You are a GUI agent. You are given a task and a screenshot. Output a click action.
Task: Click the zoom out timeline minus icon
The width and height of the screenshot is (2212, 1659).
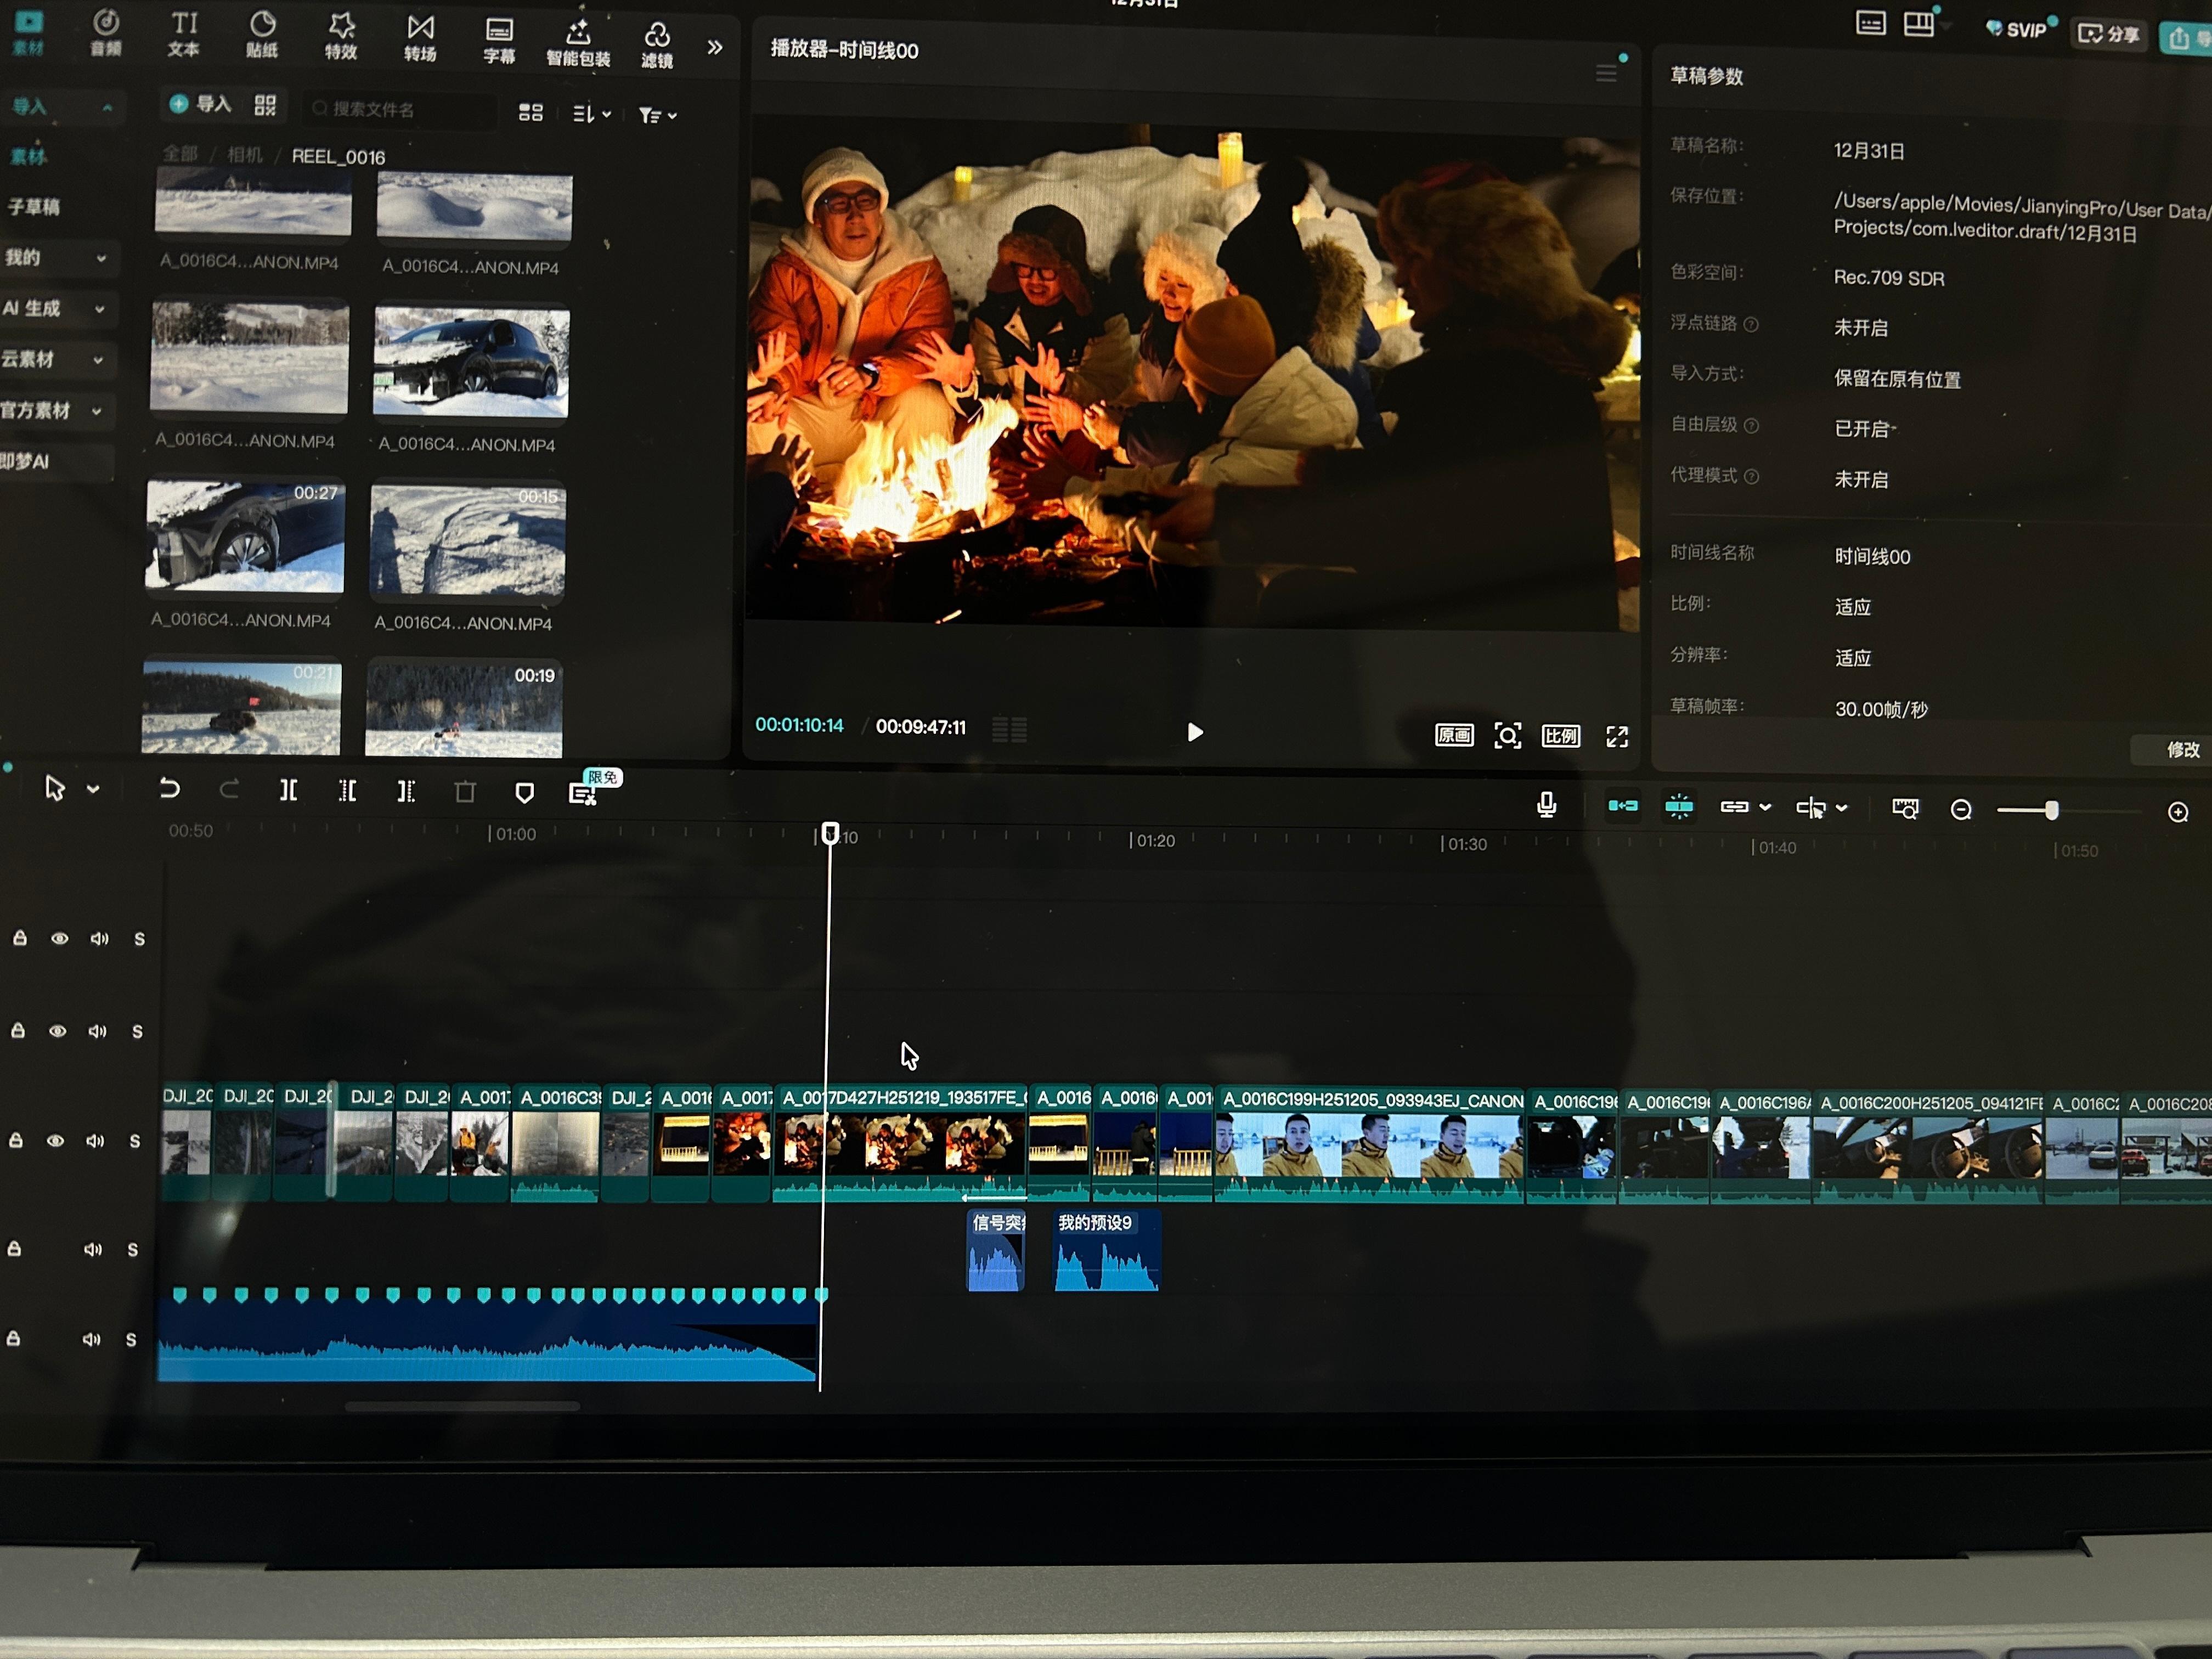tap(1961, 810)
